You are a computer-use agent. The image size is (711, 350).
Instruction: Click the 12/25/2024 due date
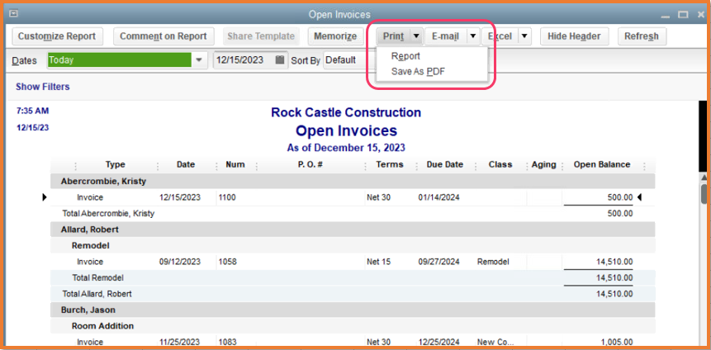pos(439,342)
